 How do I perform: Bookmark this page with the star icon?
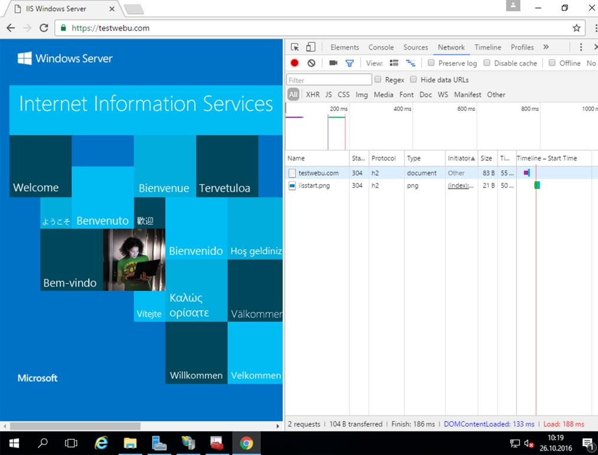(576, 28)
